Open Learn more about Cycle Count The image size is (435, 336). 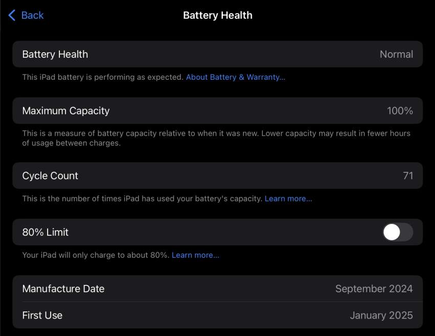point(288,198)
